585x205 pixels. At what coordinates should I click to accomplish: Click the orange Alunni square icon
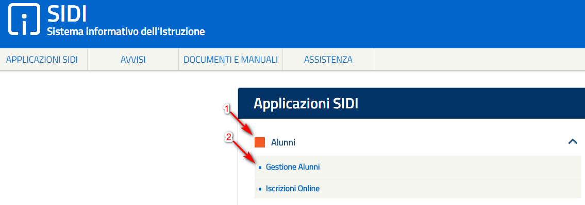pyautogui.click(x=260, y=142)
